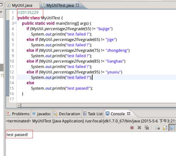Click the Java file icon on MyUtilTest.java tab
This screenshot has height=156, width=176.
43,5
